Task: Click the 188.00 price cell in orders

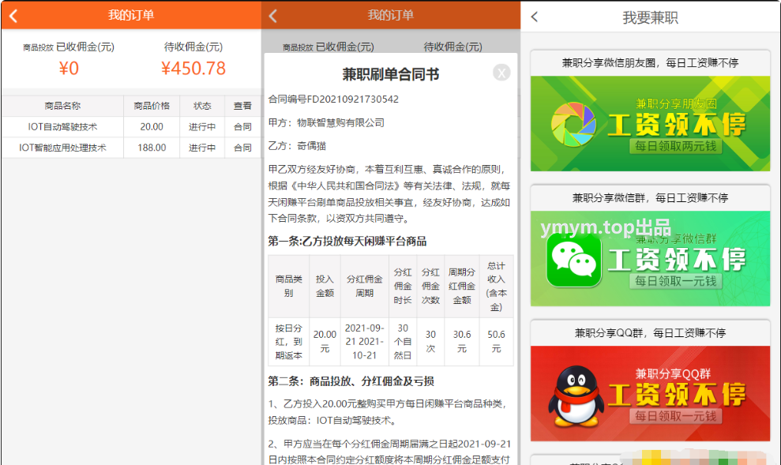Action: [x=152, y=148]
